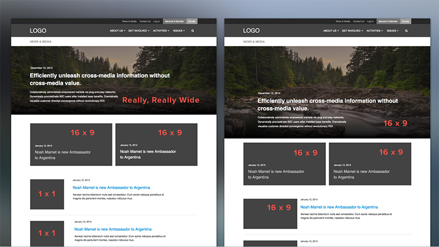439x247 pixels.
Task: Click the Donate button in the left mockup
Action: click(192, 21)
